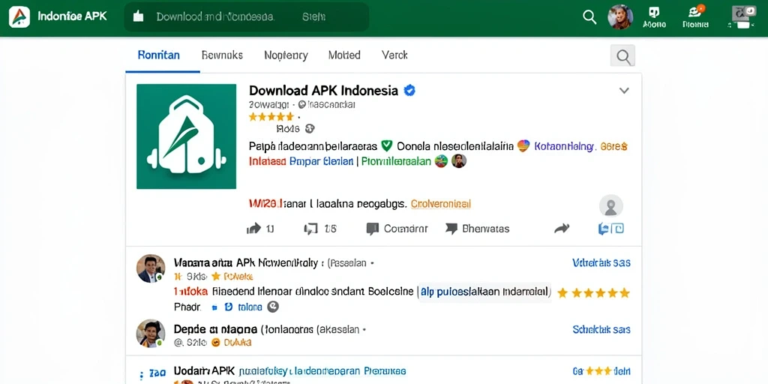Click the Bhenwatas button
Screen dimensions: 768x384
pyautogui.click(x=478, y=229)
